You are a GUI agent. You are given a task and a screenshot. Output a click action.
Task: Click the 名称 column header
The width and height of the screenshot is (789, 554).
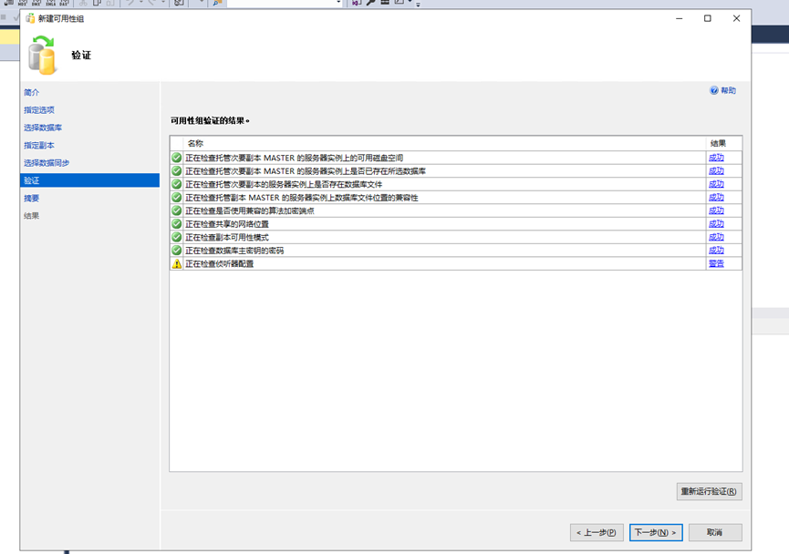(195, 143)
